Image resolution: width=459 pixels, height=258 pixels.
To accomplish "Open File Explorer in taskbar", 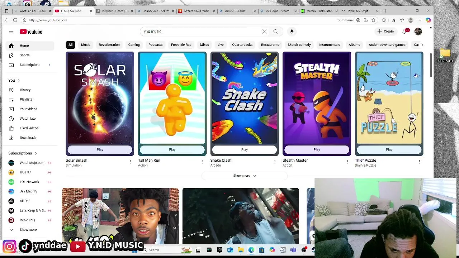I will (241, 250).
